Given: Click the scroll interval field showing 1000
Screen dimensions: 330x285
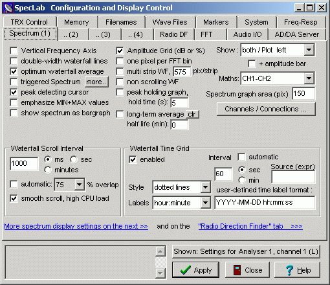Looking at the screenshot, I should pos(24,163).
